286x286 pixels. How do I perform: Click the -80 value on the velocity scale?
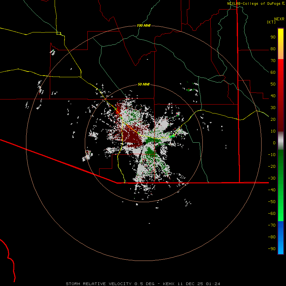(x=272, y=237)
